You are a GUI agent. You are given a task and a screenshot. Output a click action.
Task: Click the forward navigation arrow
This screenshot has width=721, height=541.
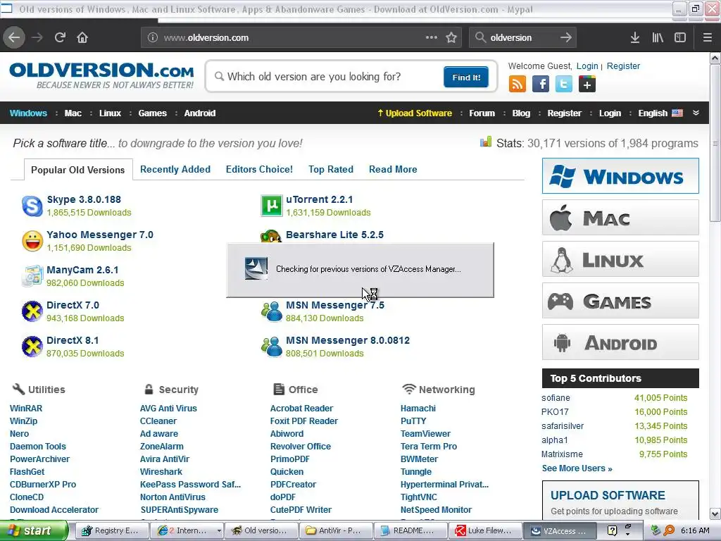pos(37,37)
